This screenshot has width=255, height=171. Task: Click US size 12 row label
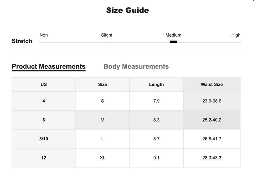pos(44,158)
